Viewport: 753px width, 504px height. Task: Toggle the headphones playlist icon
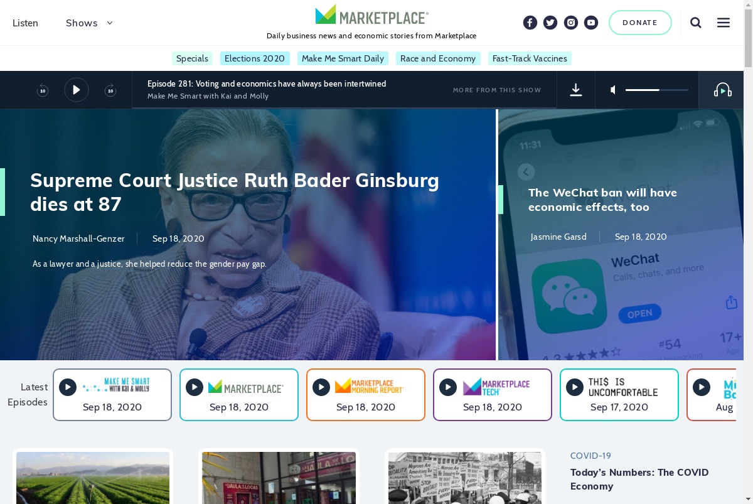click(x=723, y=90)
